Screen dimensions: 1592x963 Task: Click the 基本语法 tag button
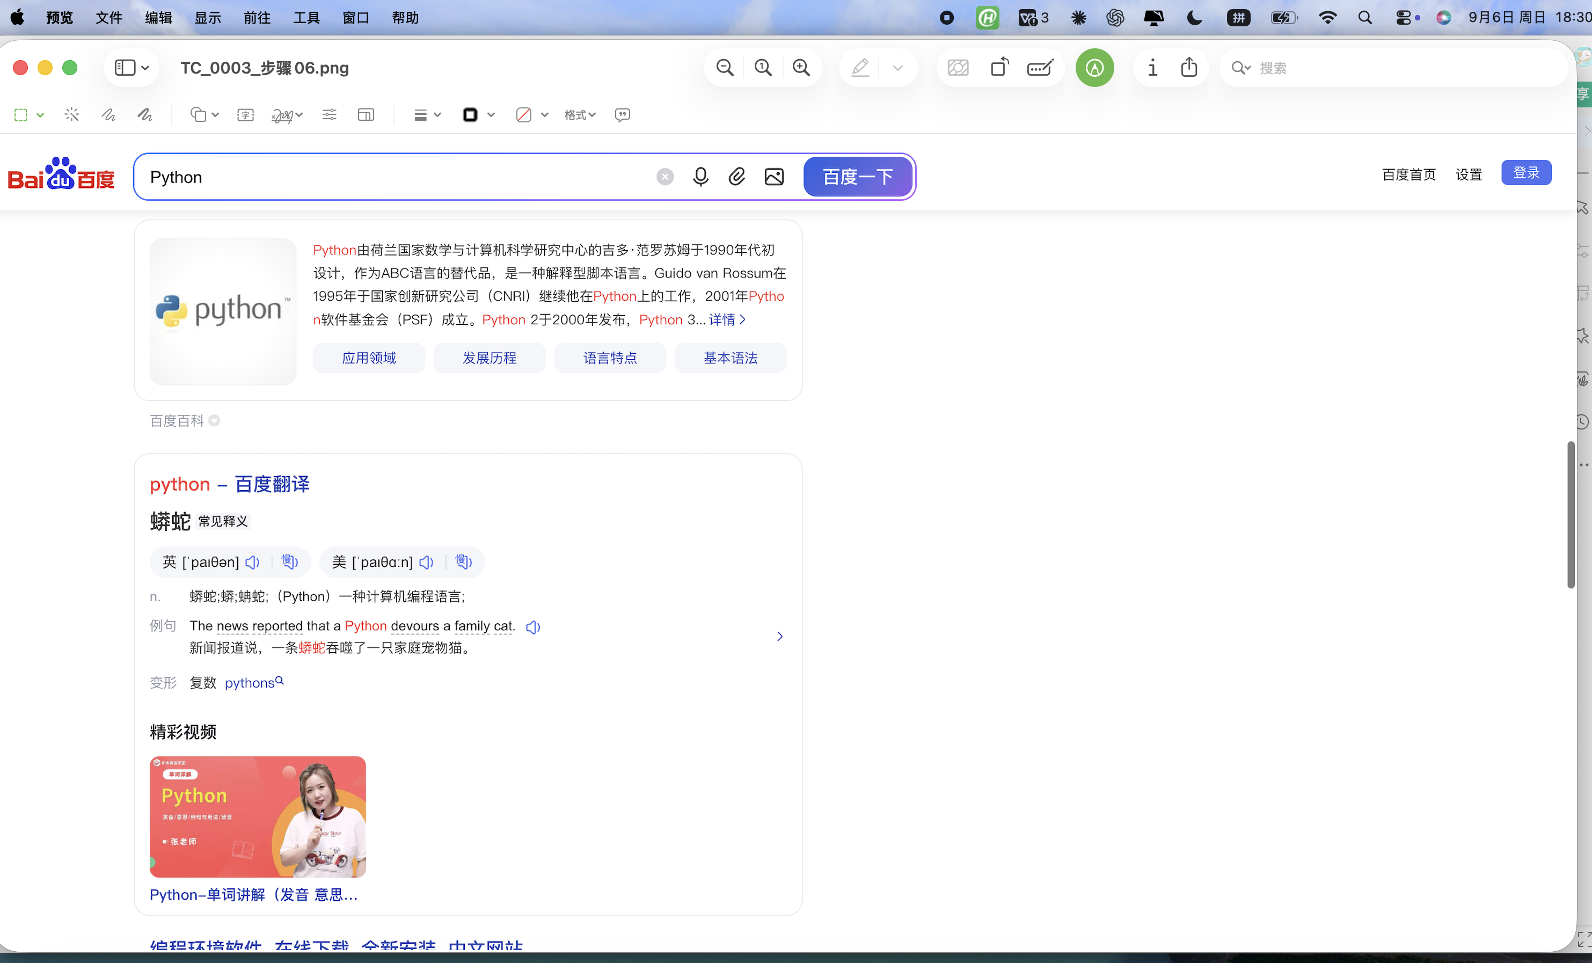tap(730, 358)
